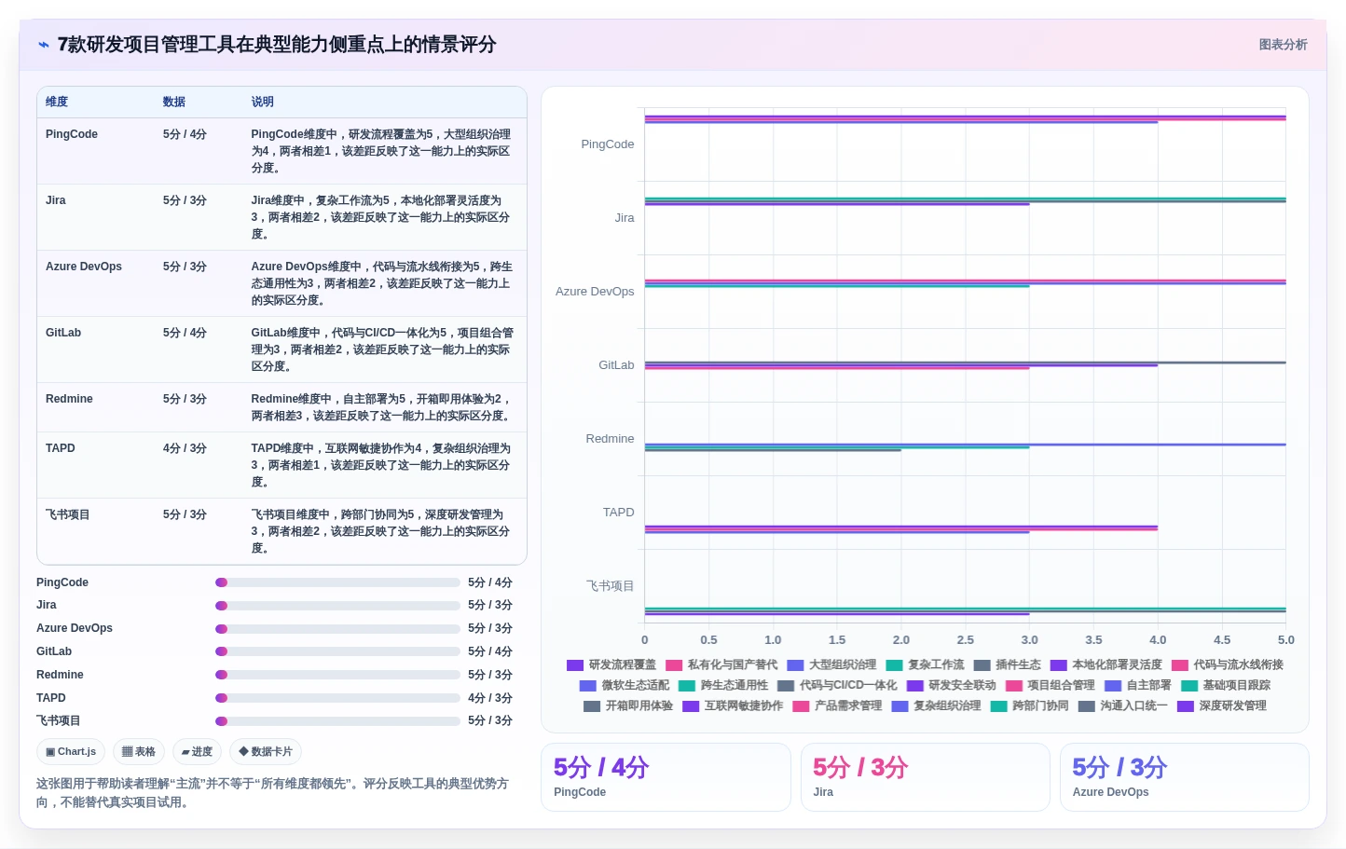This screenshot has height=849, width=1346.
Task: Click the 说明 column header
Action: coord(262,102)
